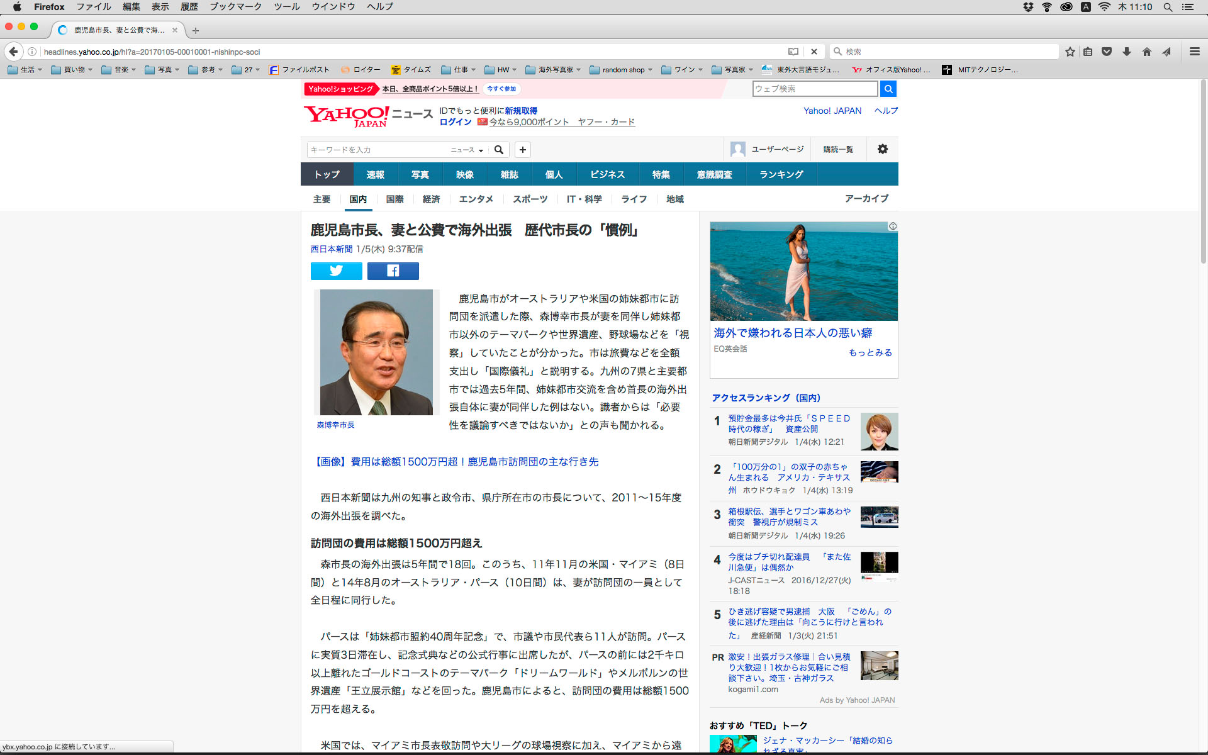
Task: Expand the 生活 bookmarks folder
Action: (x=25, y=70)
